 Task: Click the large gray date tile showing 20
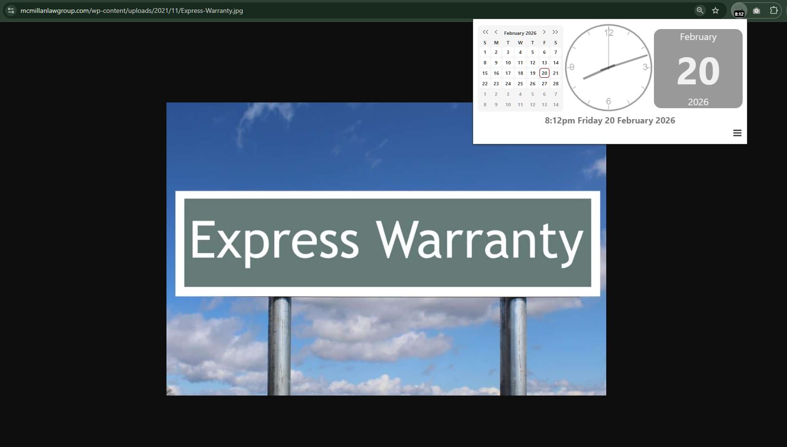point(698,69)
